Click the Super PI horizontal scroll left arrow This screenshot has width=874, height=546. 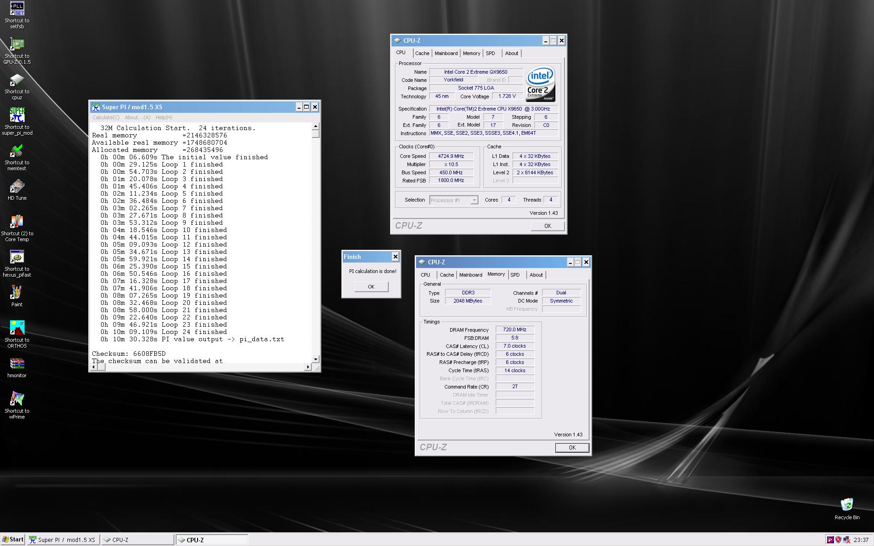pos(95,367)
